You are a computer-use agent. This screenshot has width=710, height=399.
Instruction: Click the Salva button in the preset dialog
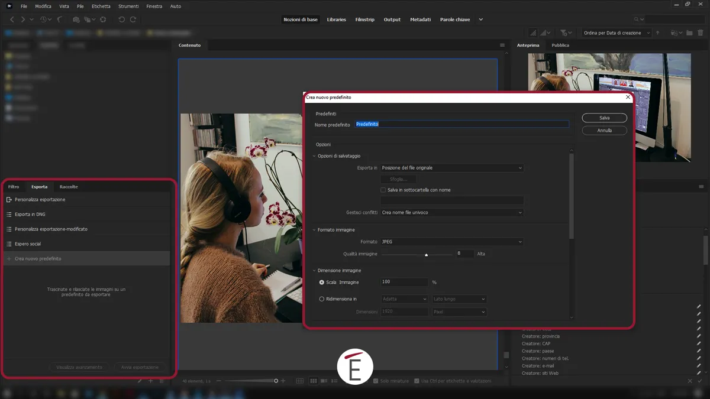(x=604, y=118)
